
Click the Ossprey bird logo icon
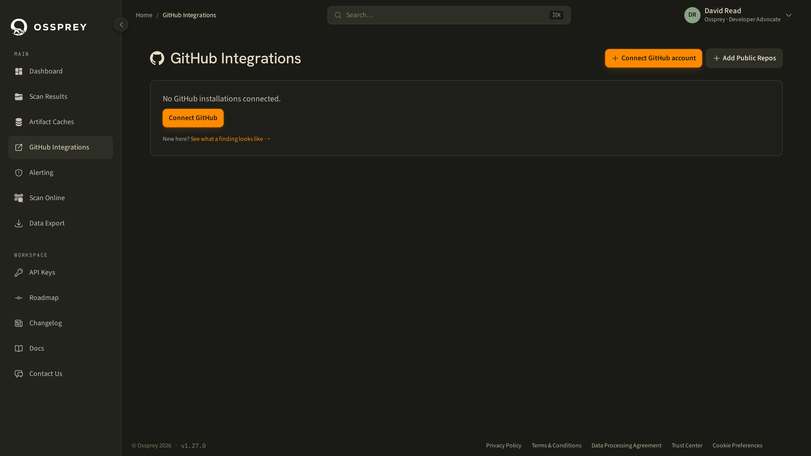19,27
